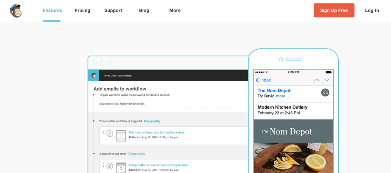Tap the up arrow for previous message

317,80
